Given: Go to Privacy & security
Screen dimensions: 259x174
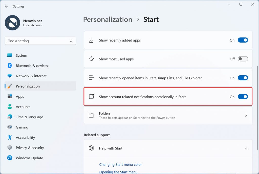Looking at the screenshot, I should [x=40, y=148].
